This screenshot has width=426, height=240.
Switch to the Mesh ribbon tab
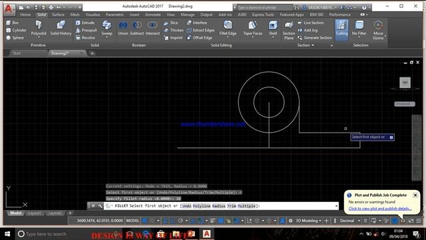pos(75,15)
